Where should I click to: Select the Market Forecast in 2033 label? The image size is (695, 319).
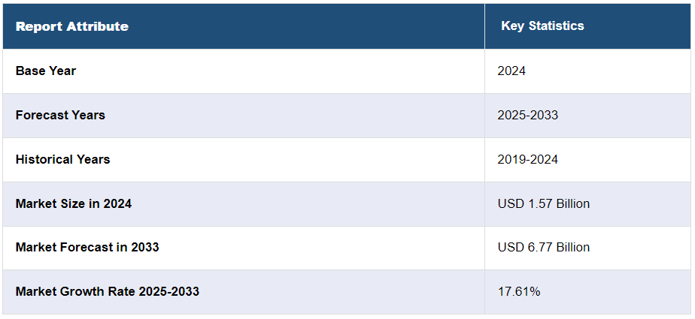[x=87, y=247]
